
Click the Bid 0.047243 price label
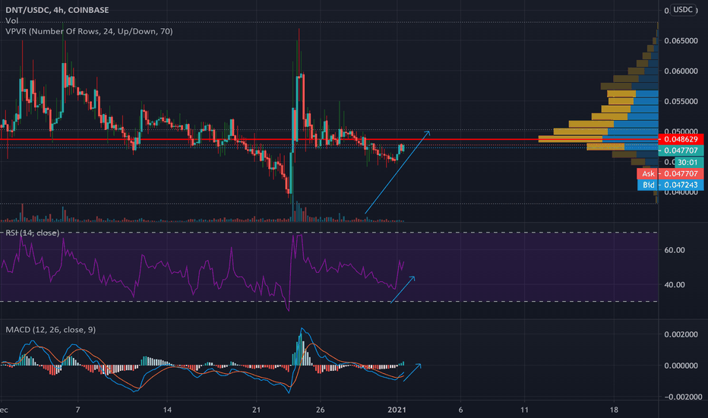670,185
